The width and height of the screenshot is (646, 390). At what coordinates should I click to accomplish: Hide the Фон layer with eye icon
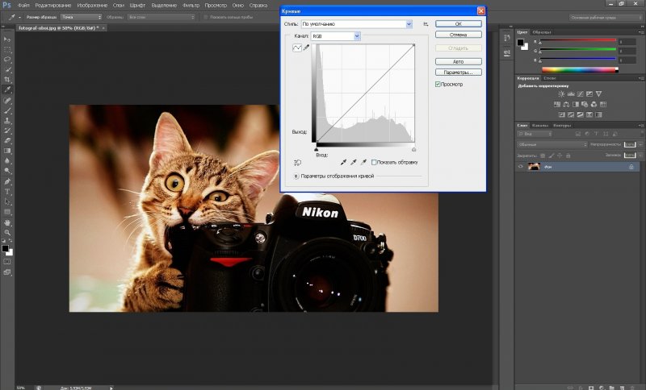click(521, 167)
